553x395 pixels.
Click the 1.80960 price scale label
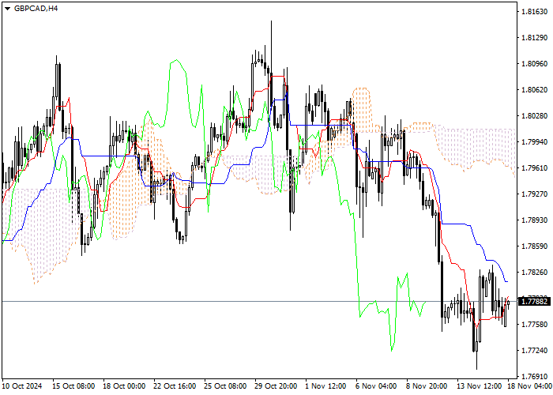tap(534, 64)
